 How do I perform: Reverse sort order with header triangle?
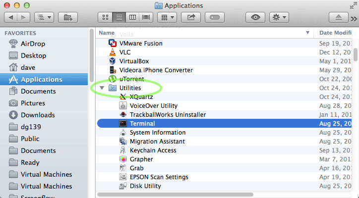tap(308, 33)
